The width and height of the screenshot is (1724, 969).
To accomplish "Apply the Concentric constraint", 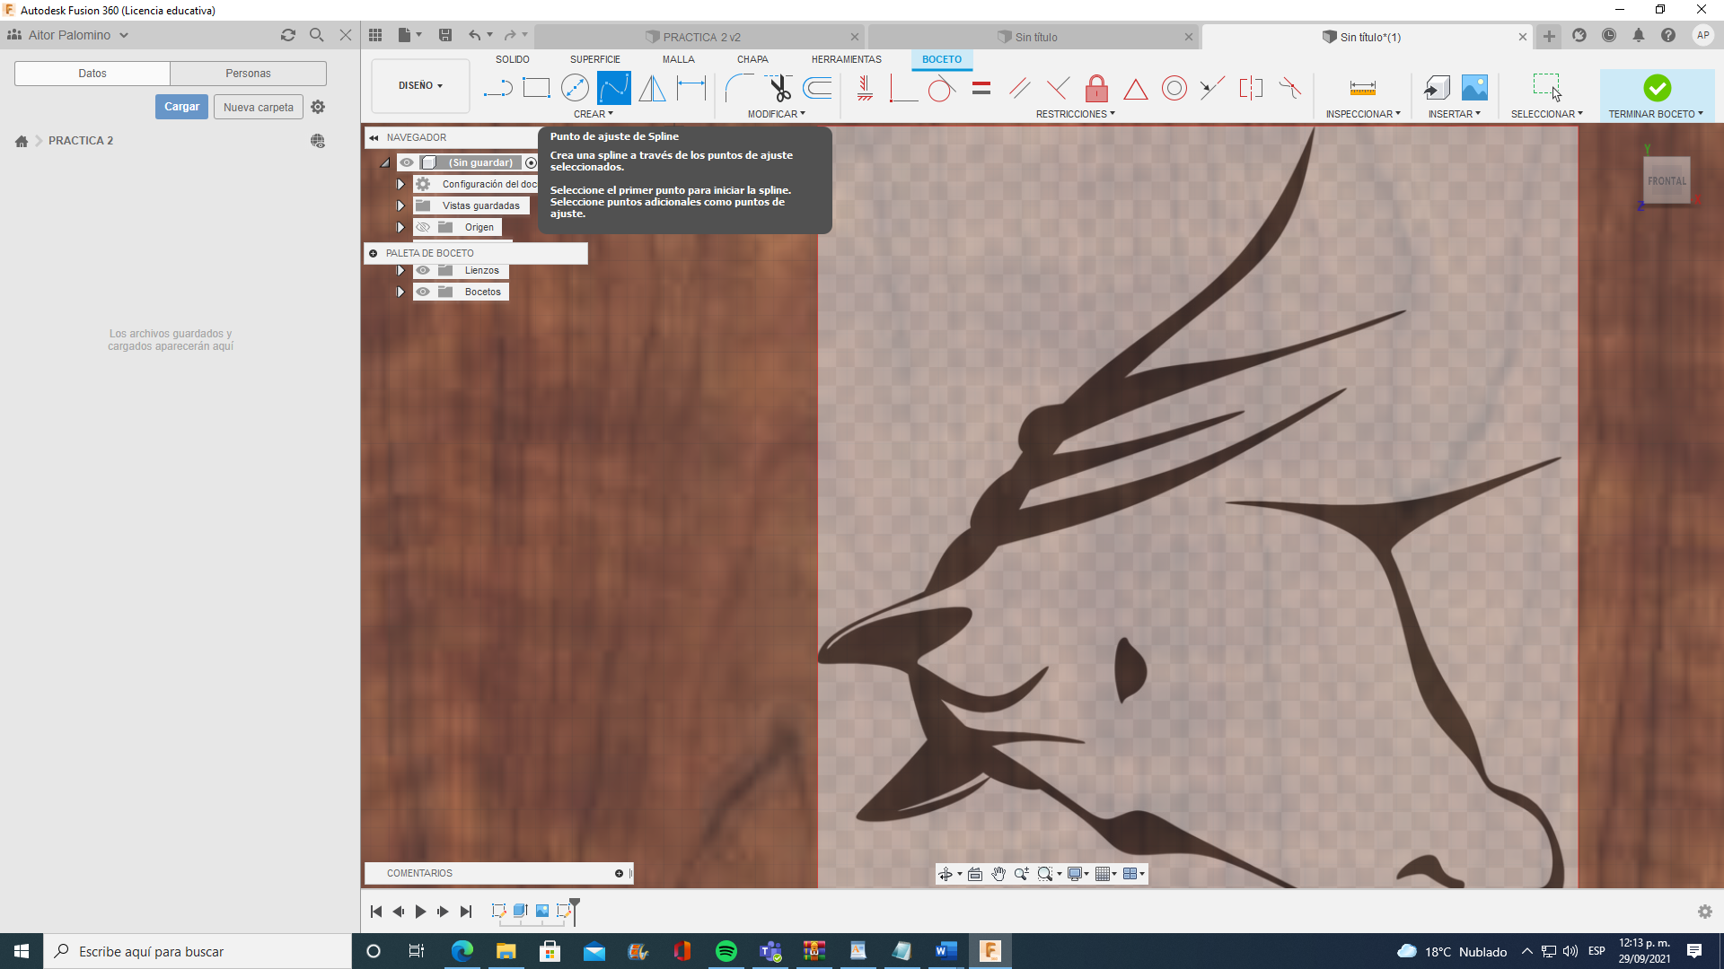I will coord(1174,88).
